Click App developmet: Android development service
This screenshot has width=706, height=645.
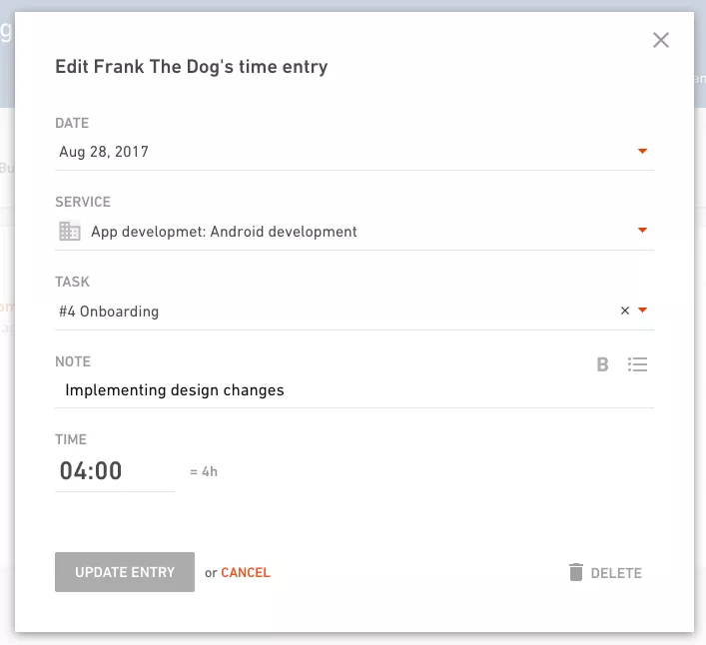pos(224,232)
